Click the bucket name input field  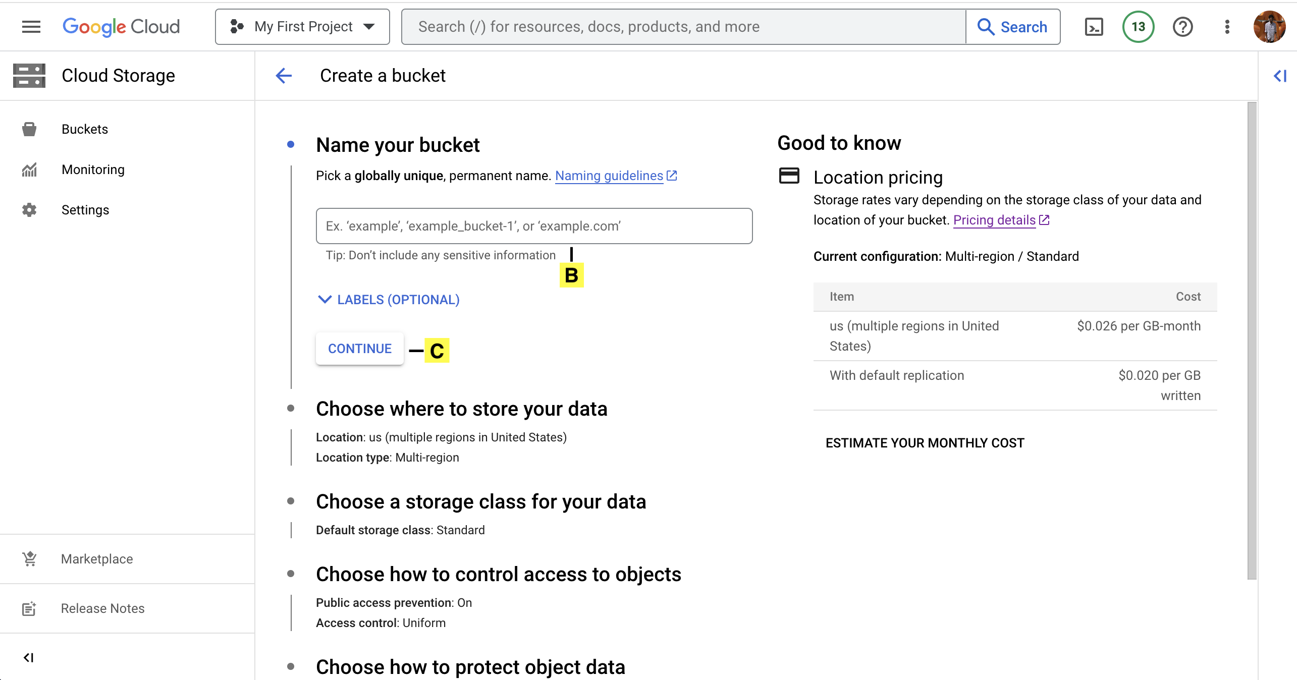pyautogui.click(x=534, y=226)
